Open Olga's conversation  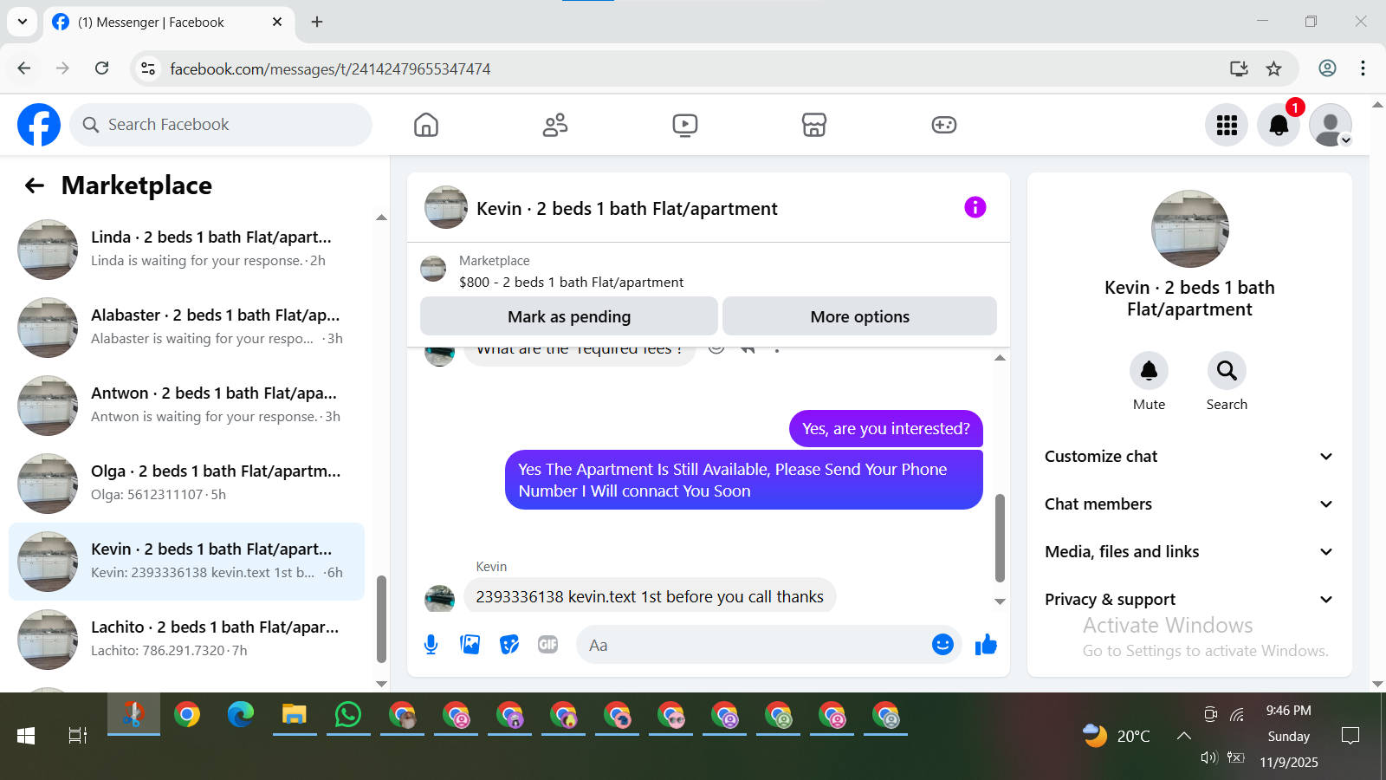(x=186, y=484)
